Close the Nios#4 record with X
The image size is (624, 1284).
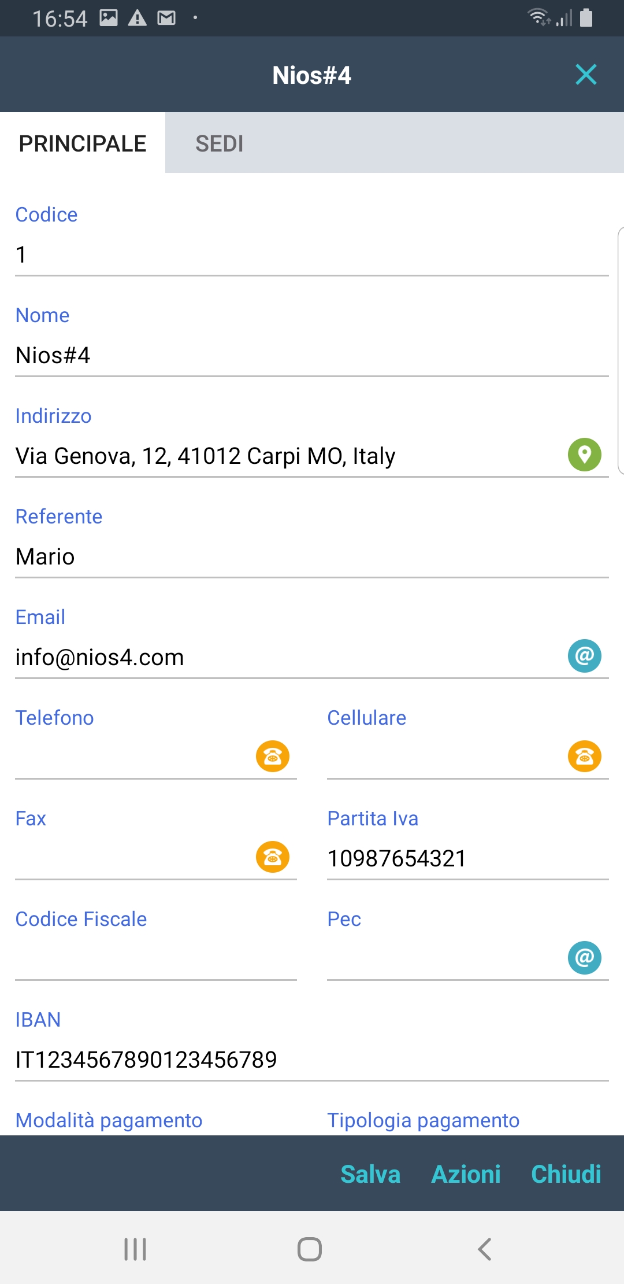click(x=586, y=75)
